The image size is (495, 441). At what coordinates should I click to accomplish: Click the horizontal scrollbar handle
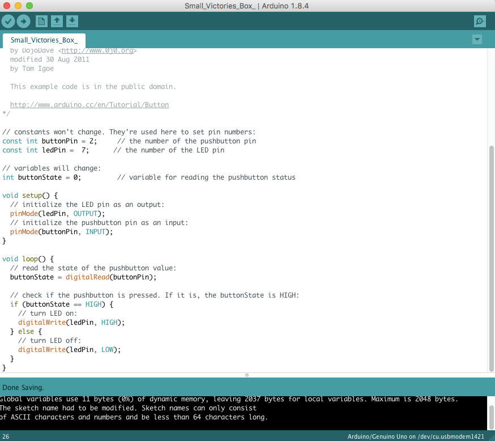[x=246, y=375]
